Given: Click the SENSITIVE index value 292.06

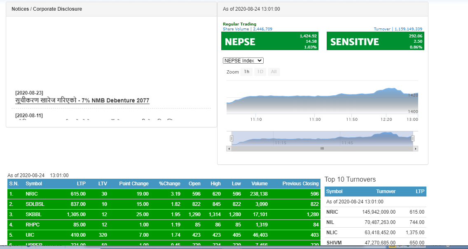Looking at the screenshot, I should (415, 36).
